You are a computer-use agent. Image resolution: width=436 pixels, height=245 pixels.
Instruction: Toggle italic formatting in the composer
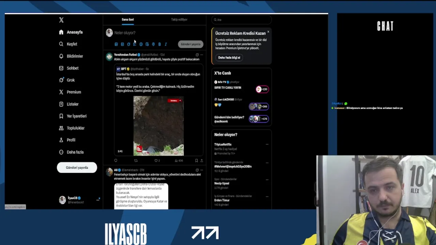click(x=166, y=44)
